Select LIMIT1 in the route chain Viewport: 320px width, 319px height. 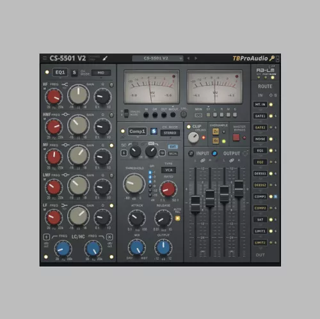point(260,231)
